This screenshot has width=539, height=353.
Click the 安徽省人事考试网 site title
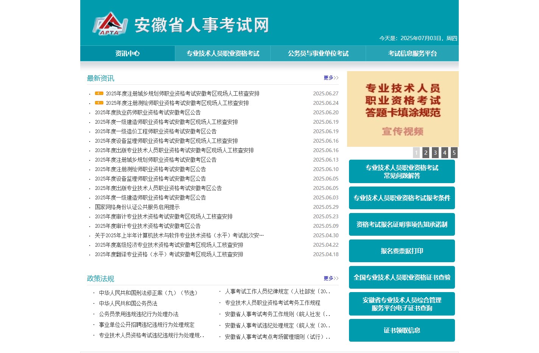[202, 25]
